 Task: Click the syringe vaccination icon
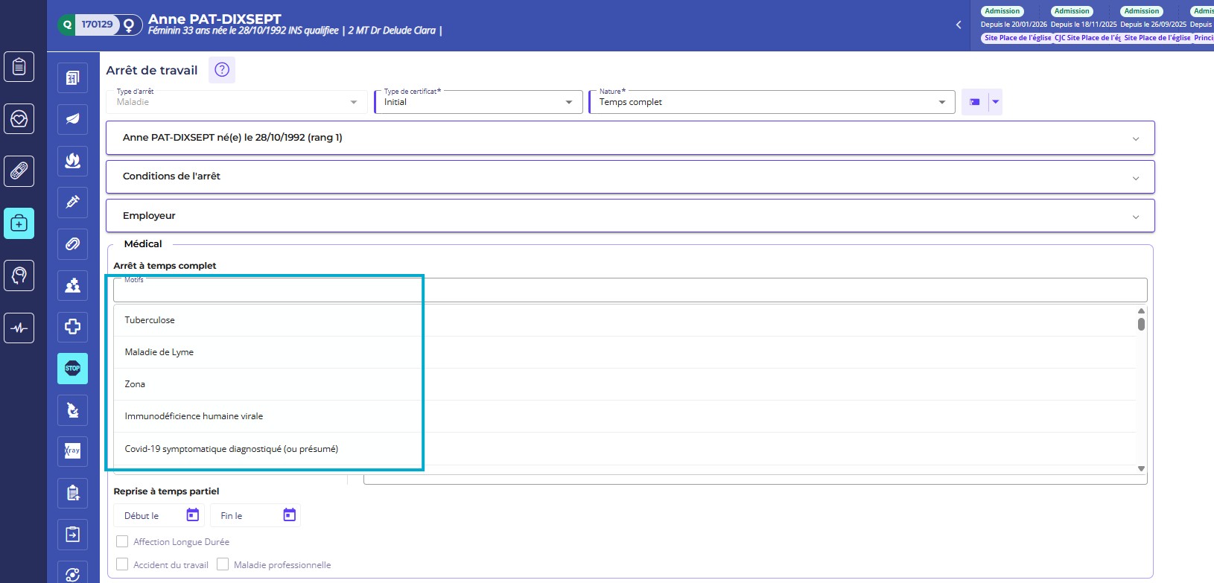[72, 203]
